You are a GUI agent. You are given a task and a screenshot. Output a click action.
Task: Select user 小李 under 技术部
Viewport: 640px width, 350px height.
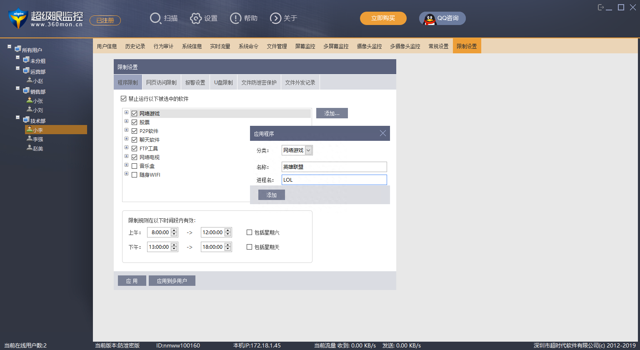[x=37, y=129]
